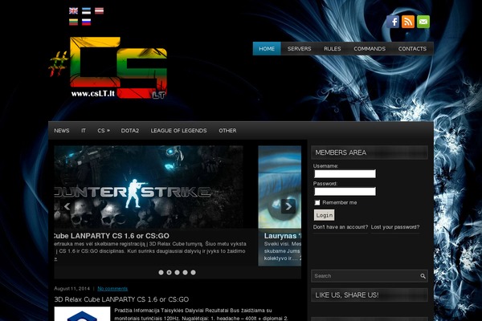Switch language with the Russian flag
Screen dimensions: 482x321
[x=87, y=22]
